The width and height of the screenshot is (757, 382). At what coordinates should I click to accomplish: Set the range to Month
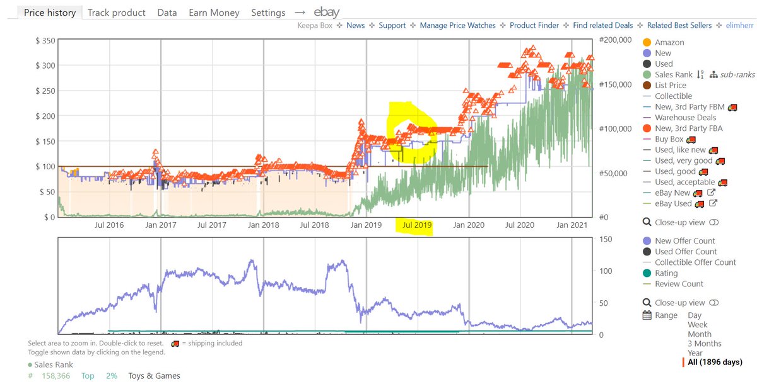(700, 334)
